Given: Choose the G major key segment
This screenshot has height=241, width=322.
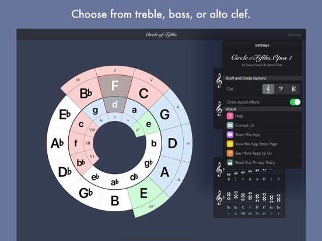Looking at the screenshot, I should click(x=166, y=114).
